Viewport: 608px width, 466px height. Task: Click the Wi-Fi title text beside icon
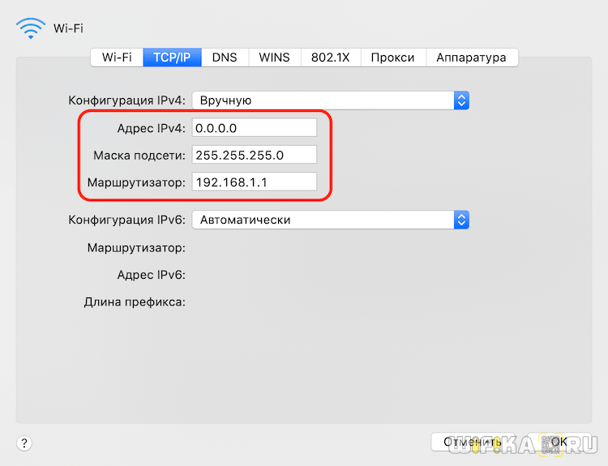[68, 28]
